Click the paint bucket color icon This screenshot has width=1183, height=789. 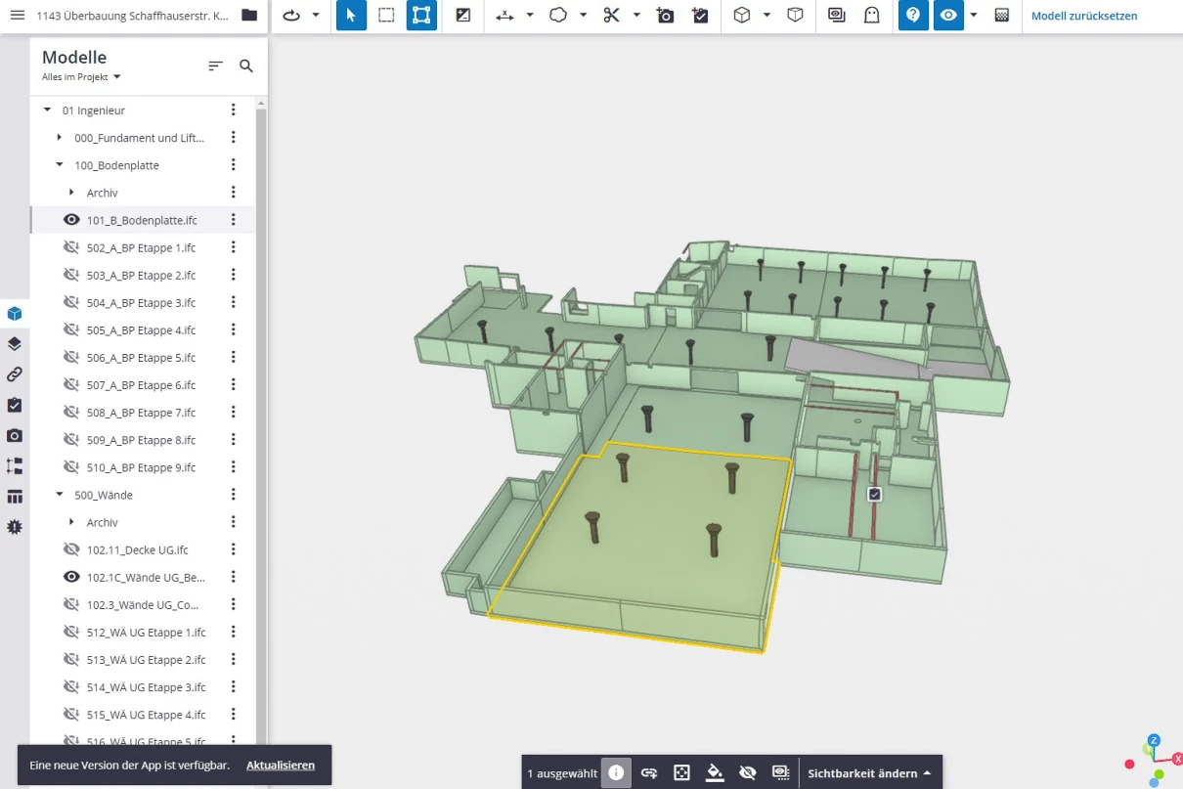[x=715, y=773]
